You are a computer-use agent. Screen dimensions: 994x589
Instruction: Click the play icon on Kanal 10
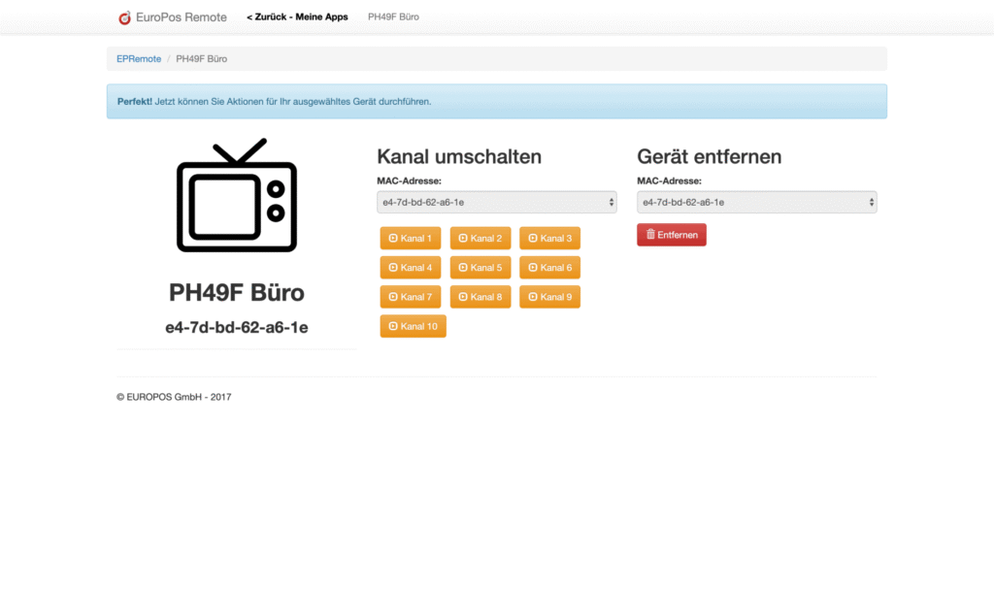click(393, 326)
